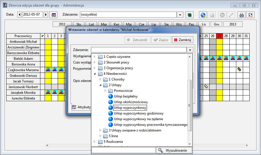Open the dialog Zdarzenie dropdown arrow
Image resolution: width=261 pixels, height=155 pixels.
point(190,50)
